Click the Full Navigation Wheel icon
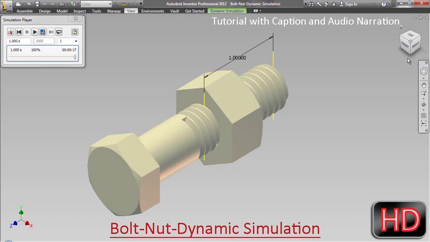Screen dimensions: 430x242 pyautogui.click(x=424, y=71)
